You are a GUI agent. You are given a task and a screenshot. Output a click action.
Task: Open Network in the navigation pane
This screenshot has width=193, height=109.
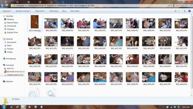[x=9, y=81]
